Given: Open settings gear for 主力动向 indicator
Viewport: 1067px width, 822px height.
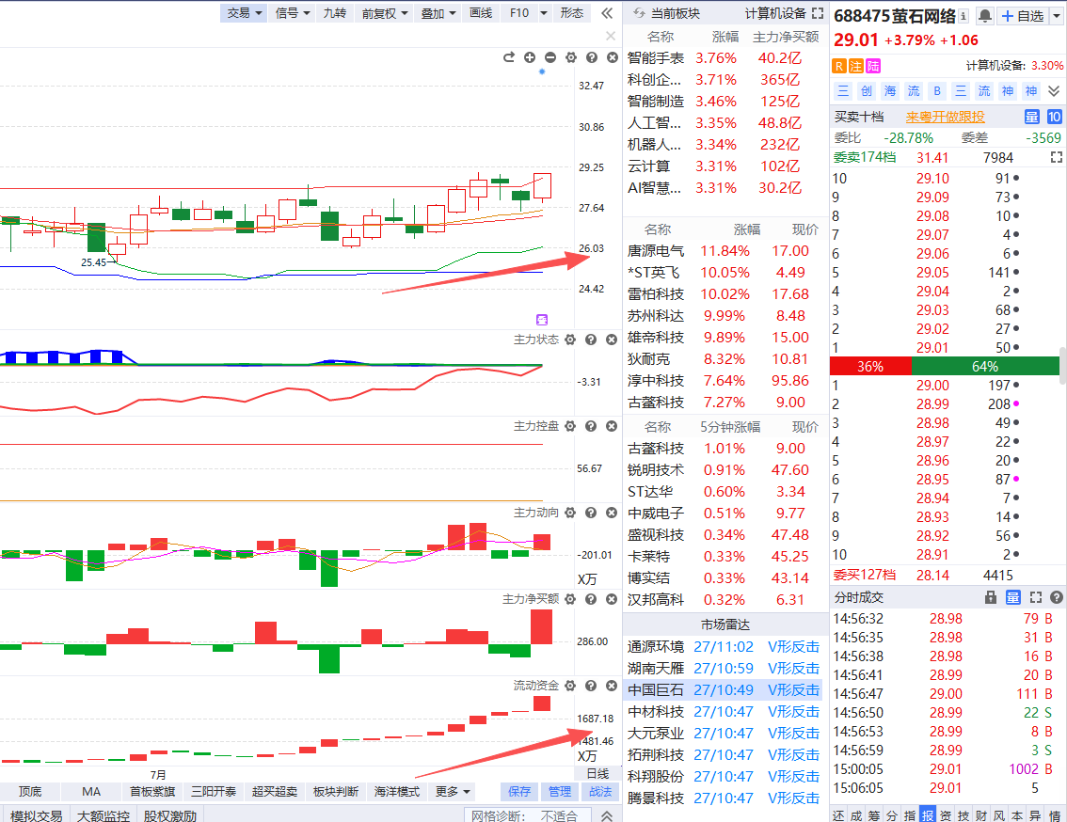Looking at the screenshot, I should [570, 513].
